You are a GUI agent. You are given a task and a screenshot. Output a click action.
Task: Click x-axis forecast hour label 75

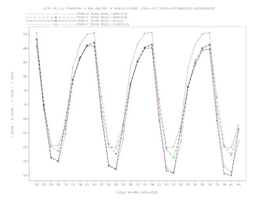pyautogui.click(x=217, y=185)
